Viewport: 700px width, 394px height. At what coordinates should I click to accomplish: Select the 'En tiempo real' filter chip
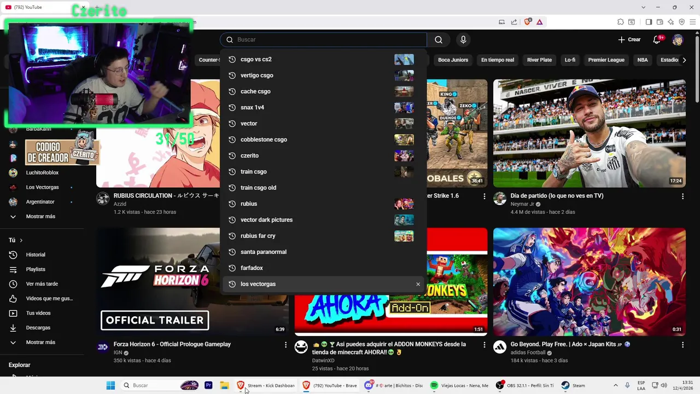[x=498, y=60]
